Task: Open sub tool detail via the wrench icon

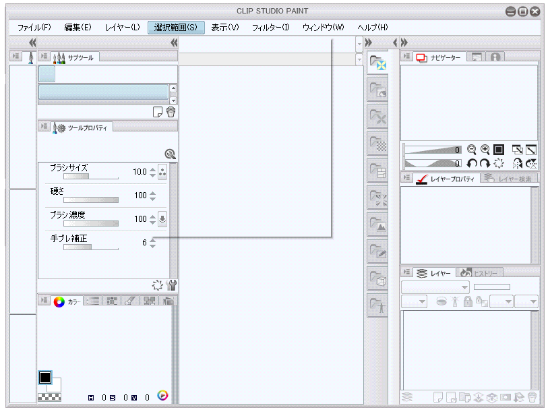Action: point(171,285)
